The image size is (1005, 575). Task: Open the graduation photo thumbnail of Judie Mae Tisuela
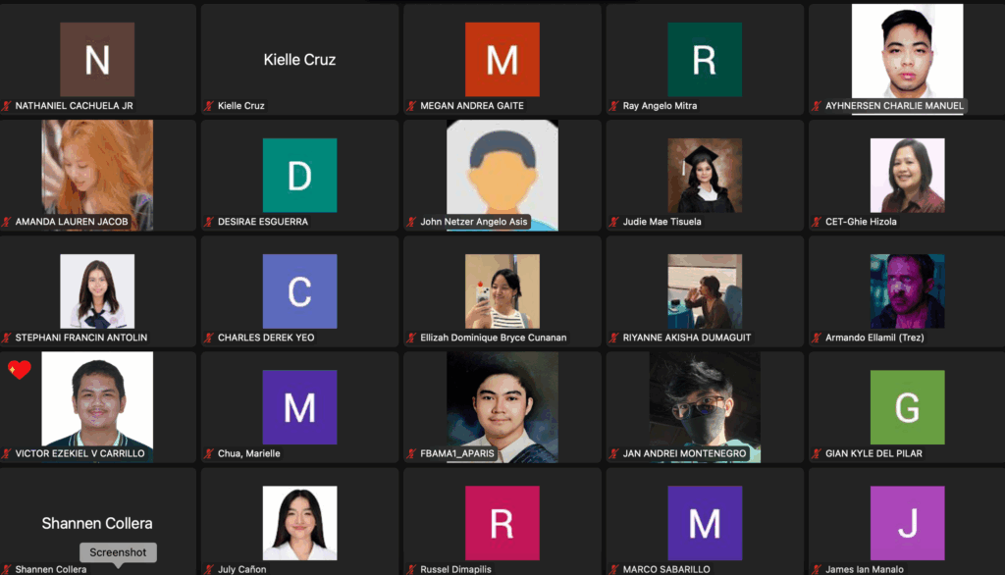point(704,176)
